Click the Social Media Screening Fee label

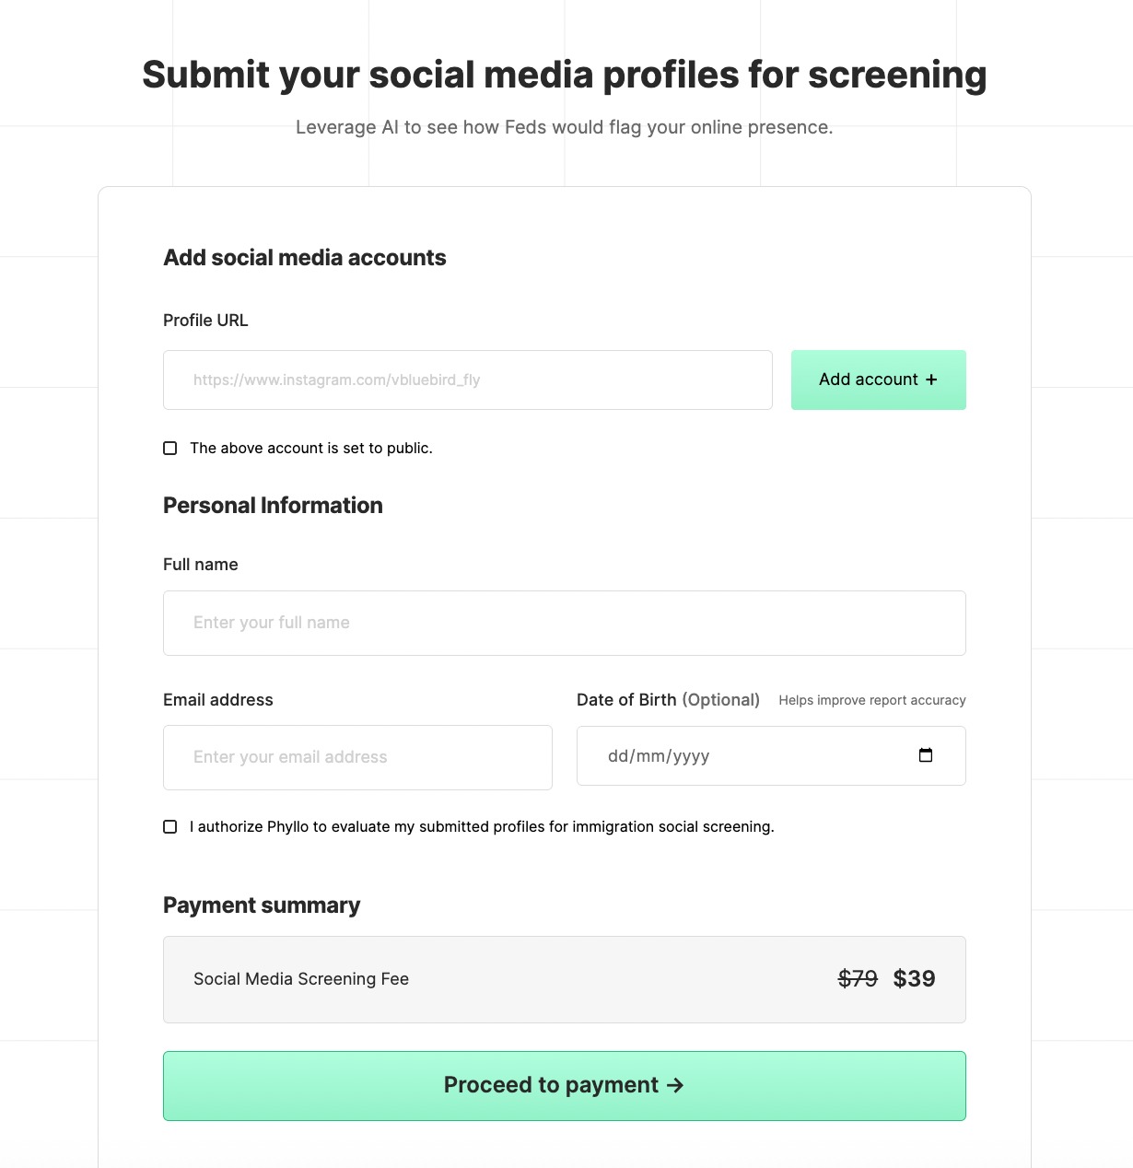[301, 979]
